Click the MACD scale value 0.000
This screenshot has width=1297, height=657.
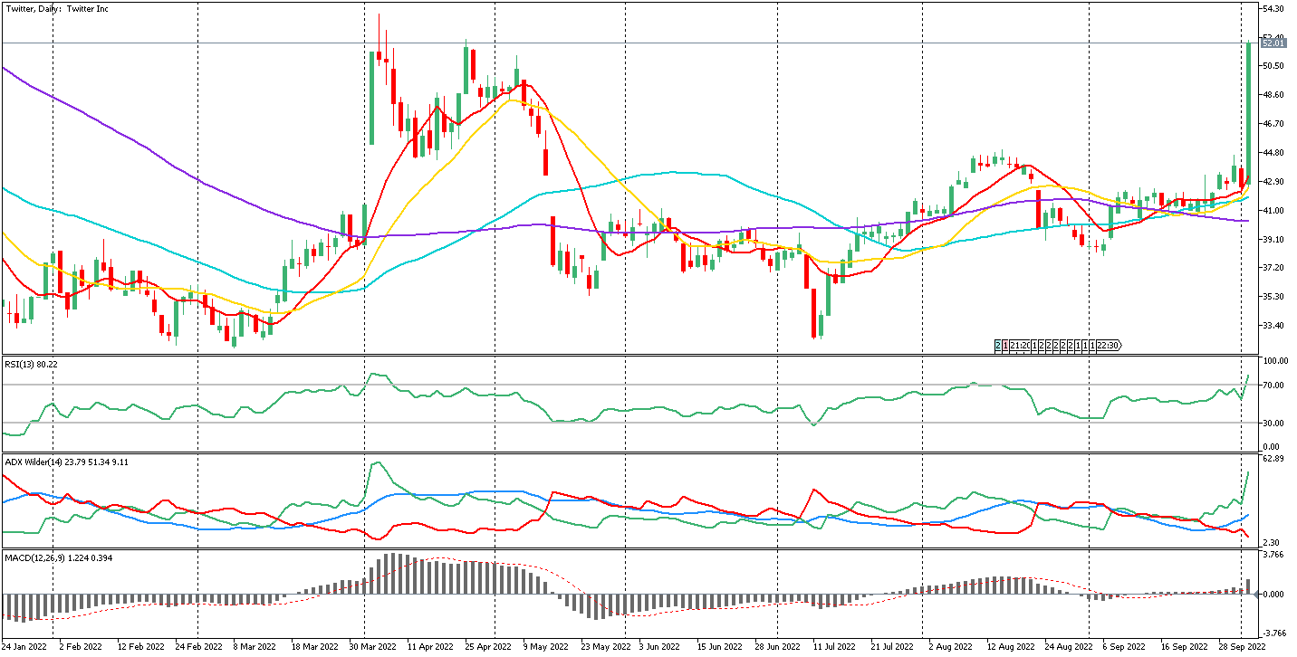1273,595
